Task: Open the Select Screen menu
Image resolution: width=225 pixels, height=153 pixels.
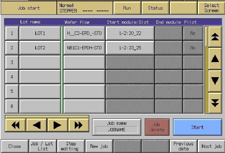Action: (211, 8)
